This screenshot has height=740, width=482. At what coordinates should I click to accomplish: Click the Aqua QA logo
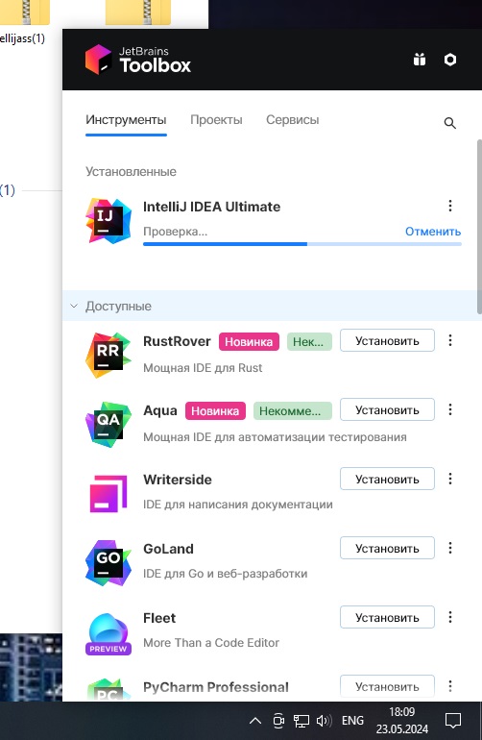(x=108, y=424)
